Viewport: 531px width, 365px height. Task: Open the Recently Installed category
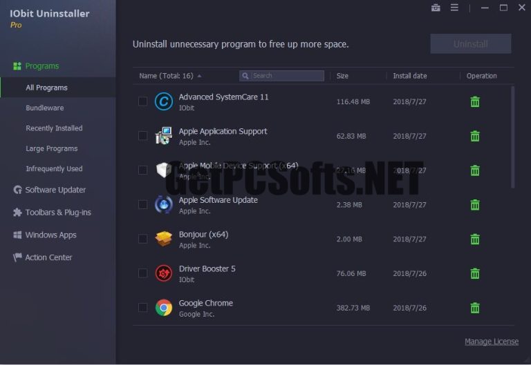tap(54, 128)
